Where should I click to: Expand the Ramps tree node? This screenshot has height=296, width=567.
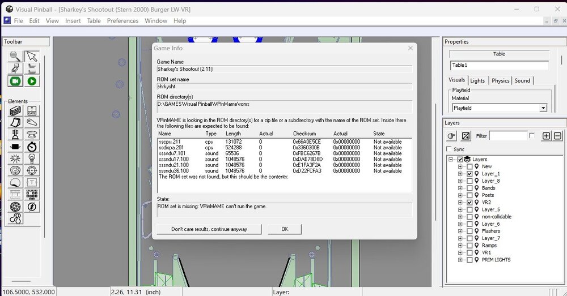point(460,246)
